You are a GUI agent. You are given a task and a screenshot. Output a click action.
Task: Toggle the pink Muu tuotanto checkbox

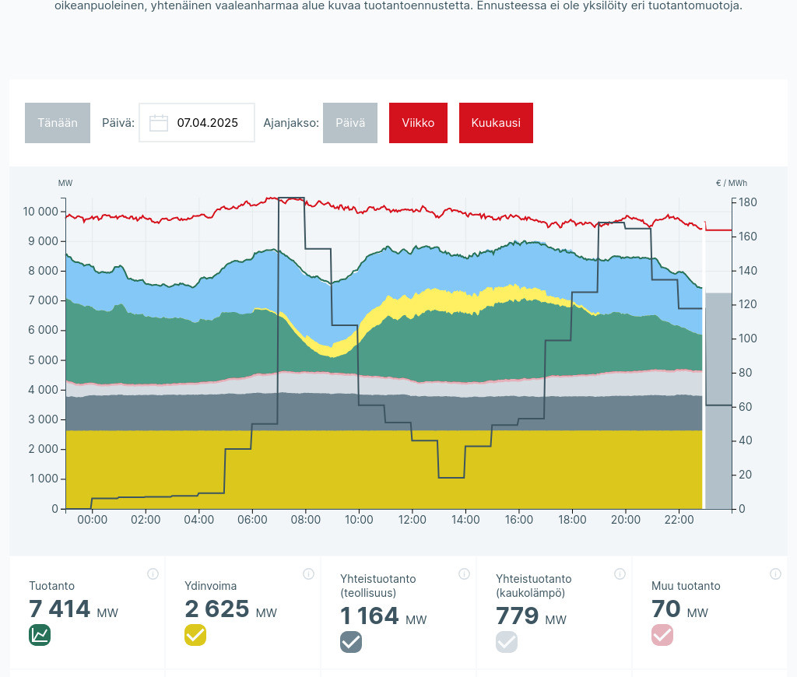click(662, 635)
